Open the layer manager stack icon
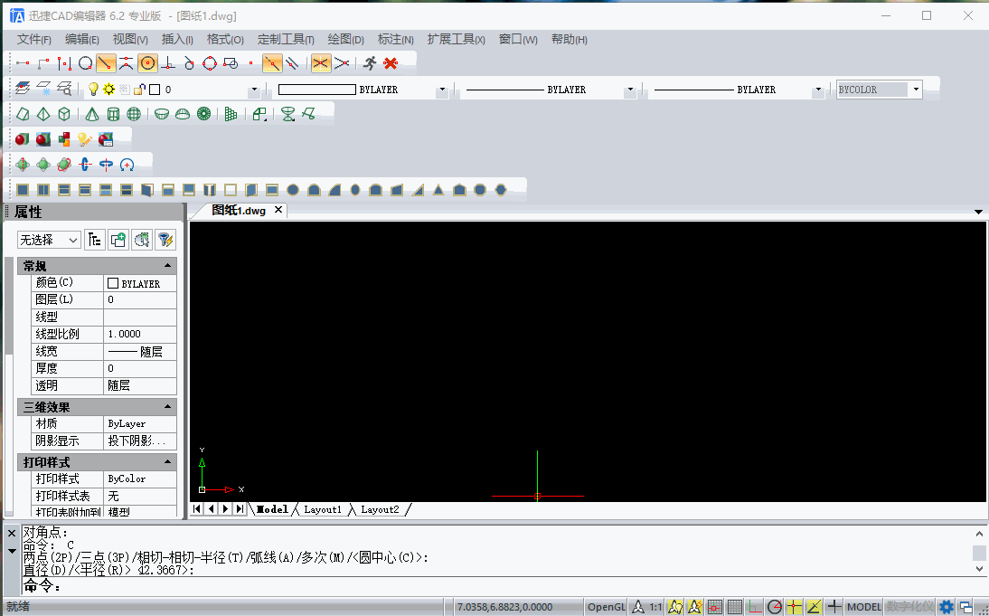 pos(23,89)
